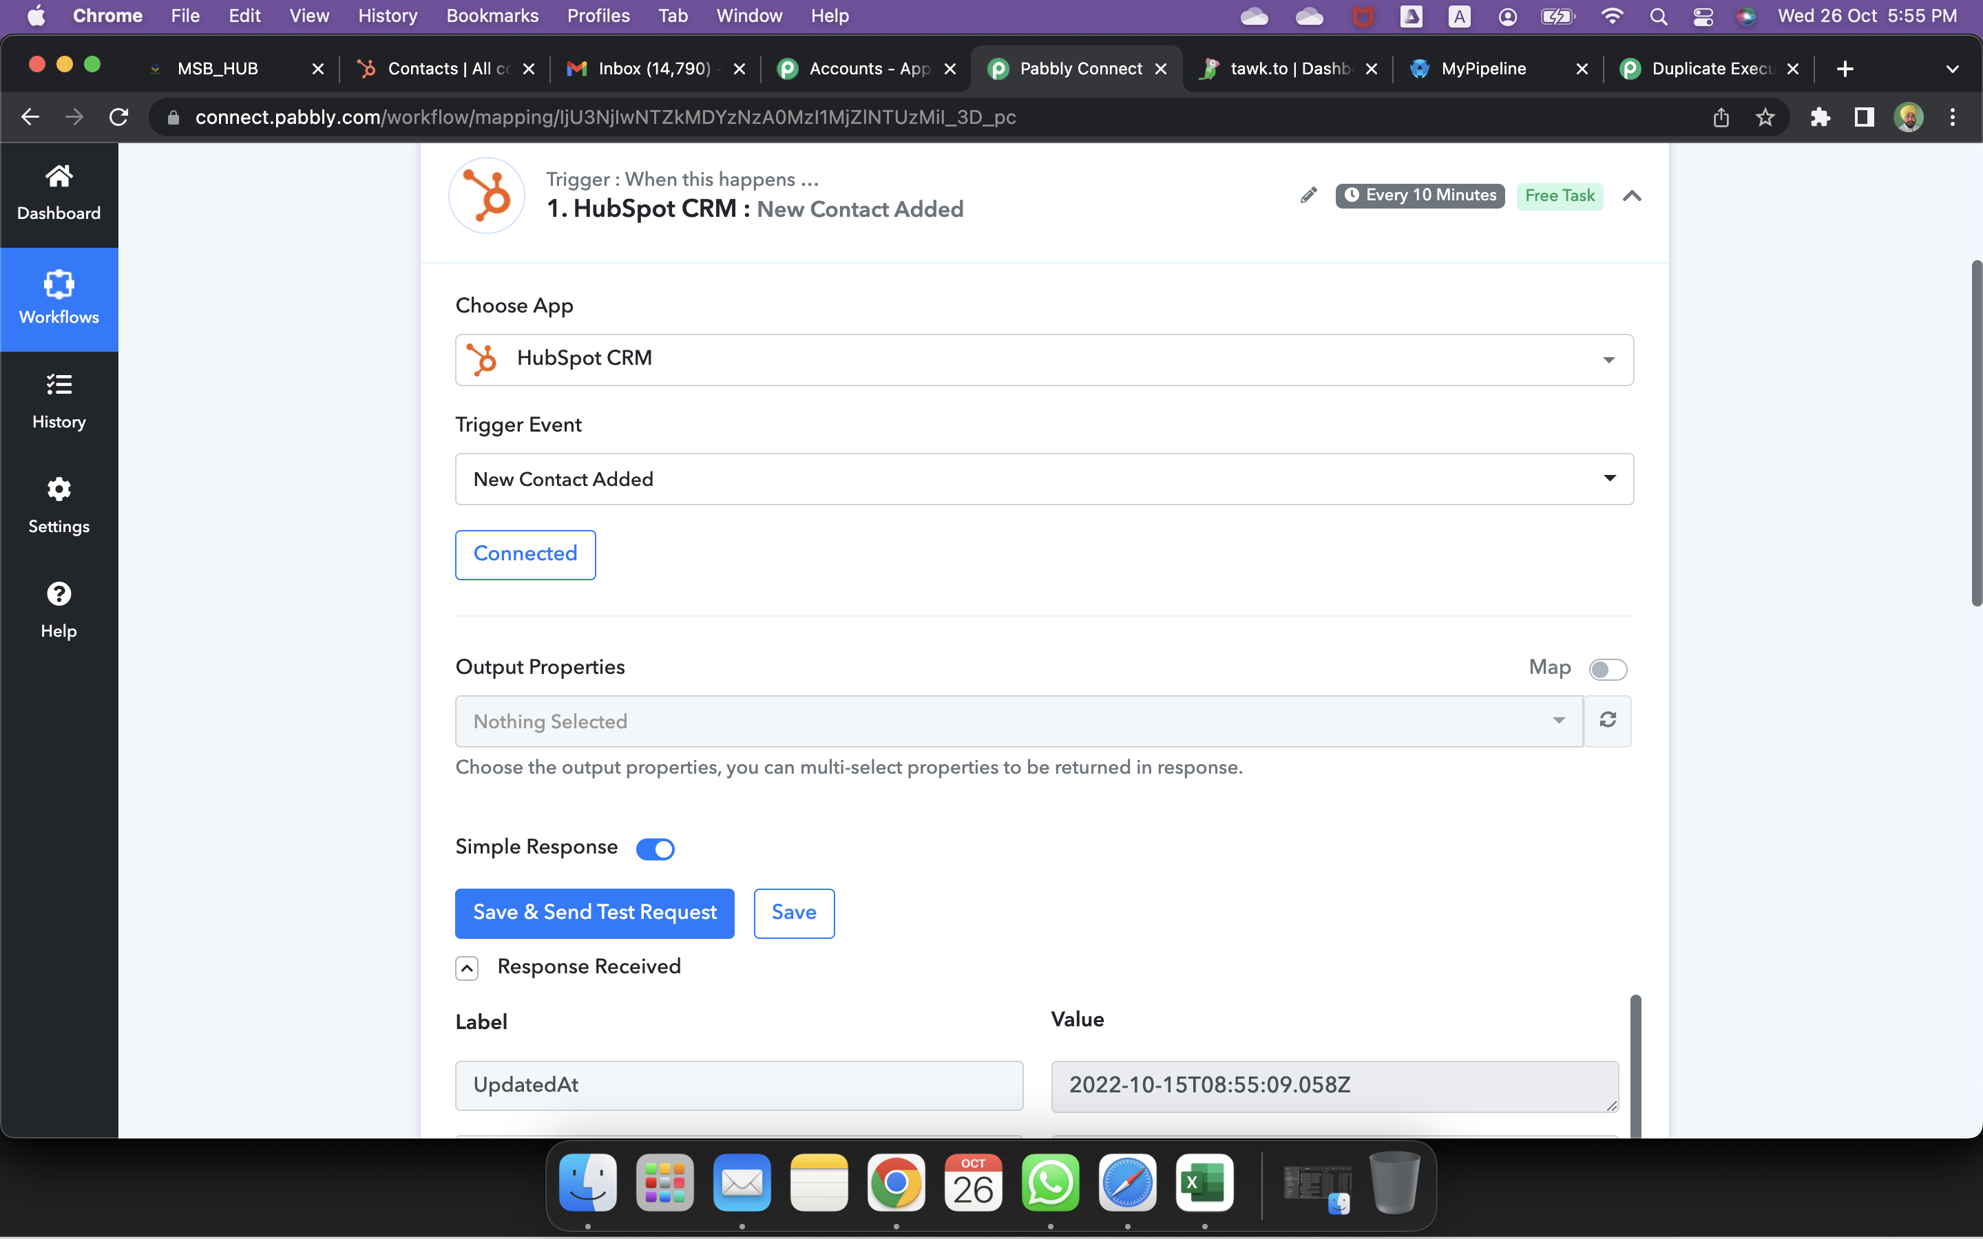Viewport: 1983px width, 1239px height.
Task: Click the UpdatedAt value field
Action: coord(1335,1087)
